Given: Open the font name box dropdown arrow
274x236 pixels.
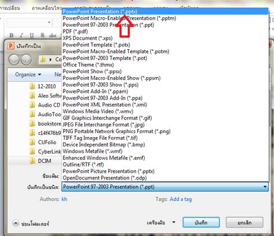Looking at the screenshot, I should (x=49, y=22).
